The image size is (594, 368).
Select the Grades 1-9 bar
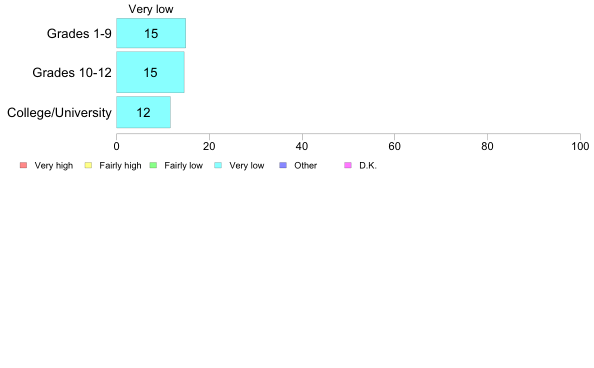tap(151, 33)
